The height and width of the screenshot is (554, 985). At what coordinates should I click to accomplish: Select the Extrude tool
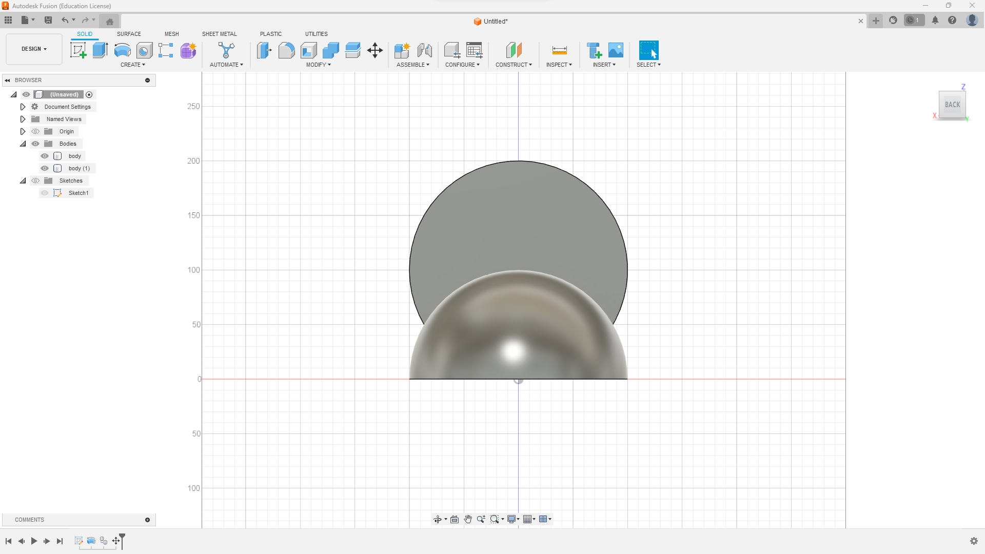pos(100,50)
